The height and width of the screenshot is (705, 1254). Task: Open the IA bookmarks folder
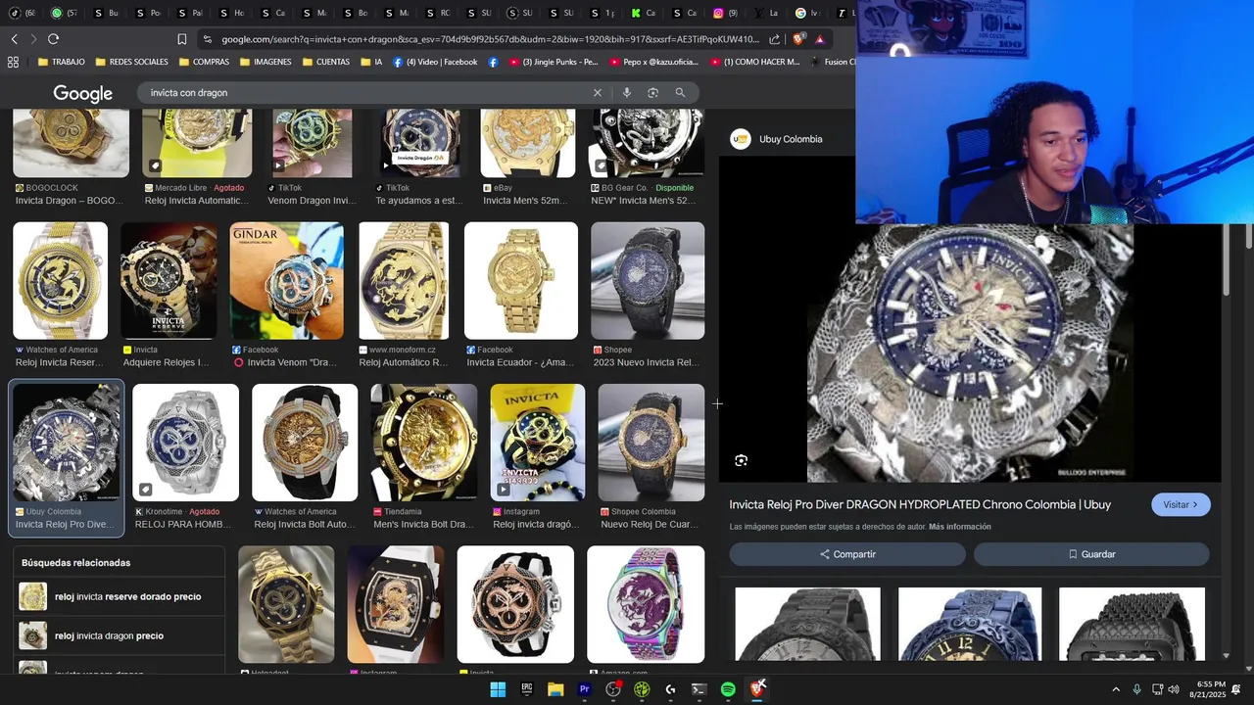371,62
